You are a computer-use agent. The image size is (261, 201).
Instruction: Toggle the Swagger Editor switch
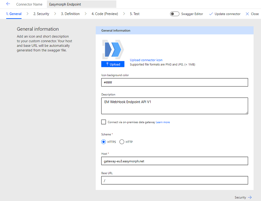click(x=174, y=14)
